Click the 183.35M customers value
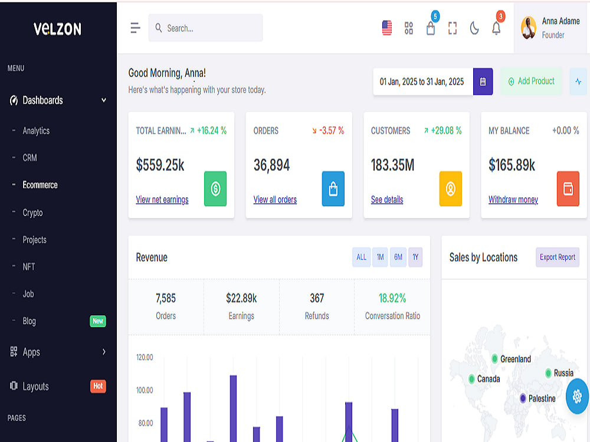The height and width of the screenshot is (442, 590). coord(392,165)
